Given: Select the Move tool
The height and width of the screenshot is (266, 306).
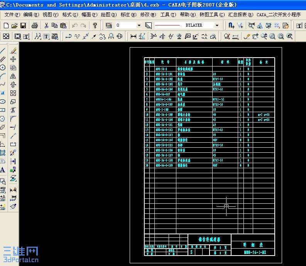Looking at the screenshot, I should (13, 59).
